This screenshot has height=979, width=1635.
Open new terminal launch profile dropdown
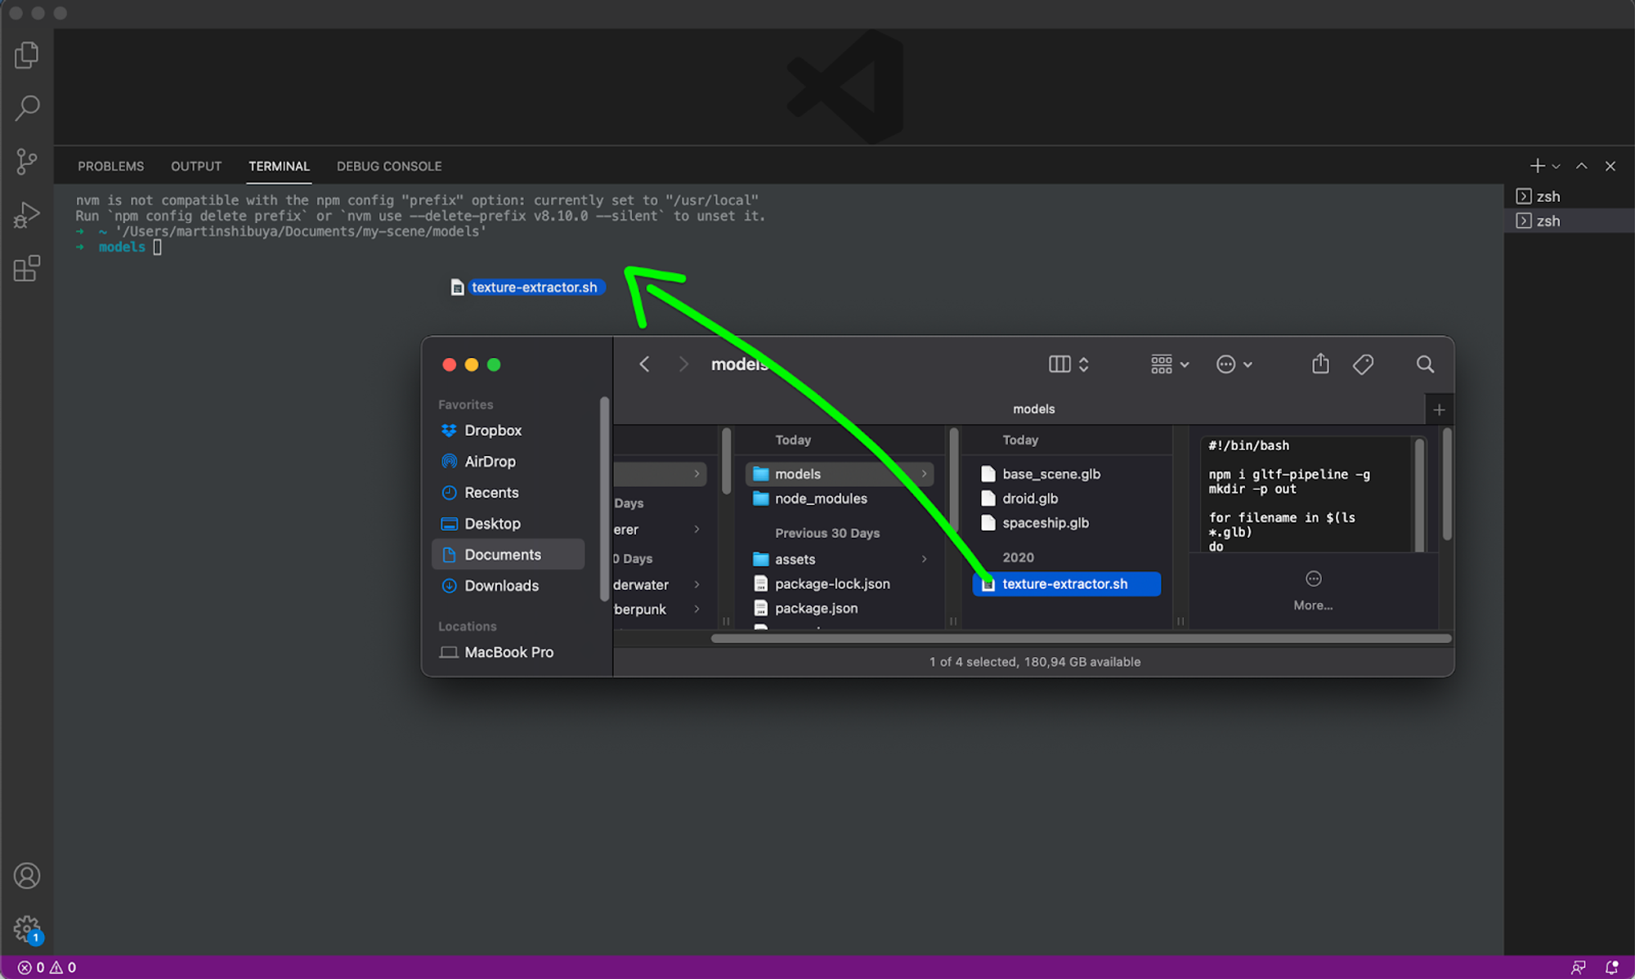1557,167
